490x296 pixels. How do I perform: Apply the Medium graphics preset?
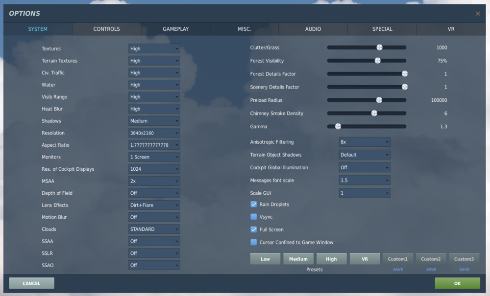(298, 259)
